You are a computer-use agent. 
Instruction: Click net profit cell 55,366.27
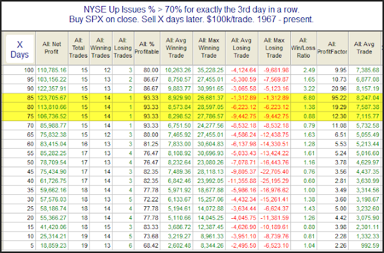coord(53,218)
